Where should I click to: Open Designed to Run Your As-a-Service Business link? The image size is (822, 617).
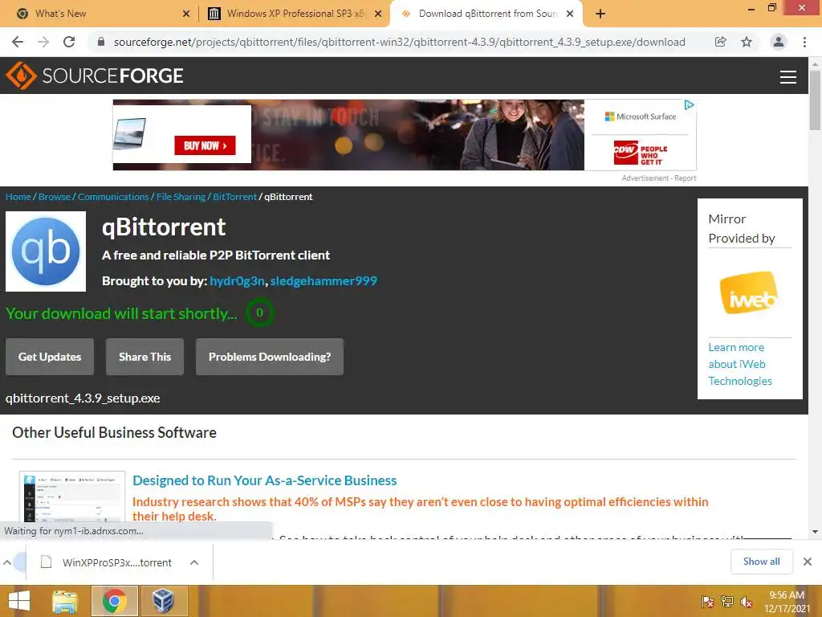pyautogui.click(x=265, y=480)
